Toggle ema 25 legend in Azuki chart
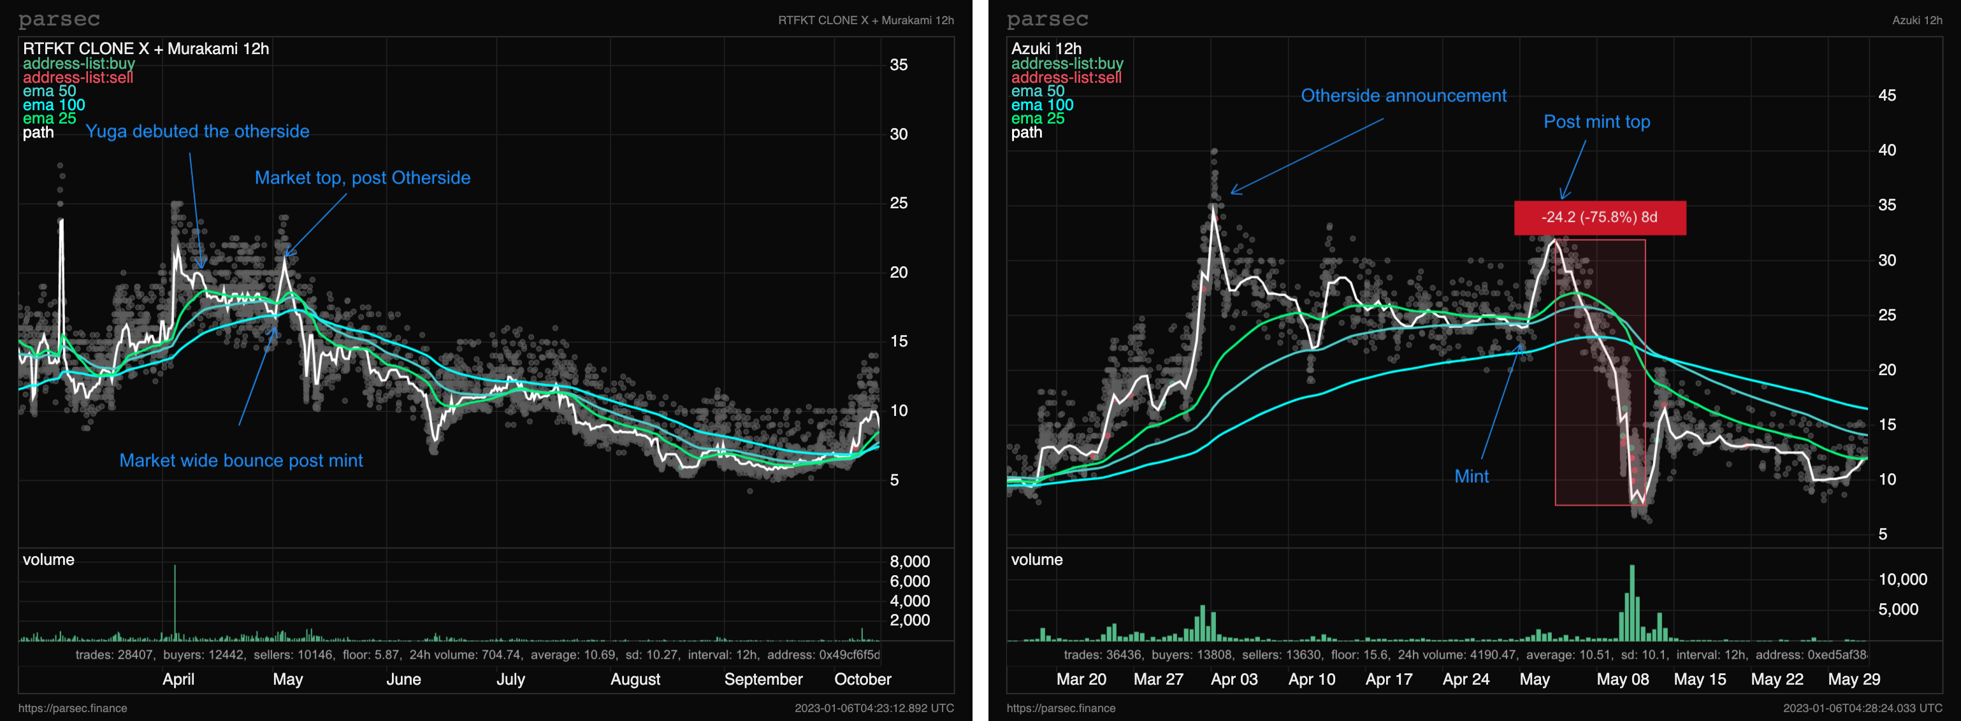The height and width of the screenshot is (721, 1961). tap(1038, 118)
